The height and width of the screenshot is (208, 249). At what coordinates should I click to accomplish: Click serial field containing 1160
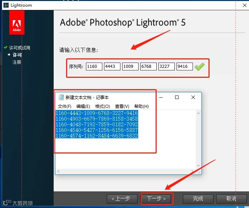click(x=94, y=67)
